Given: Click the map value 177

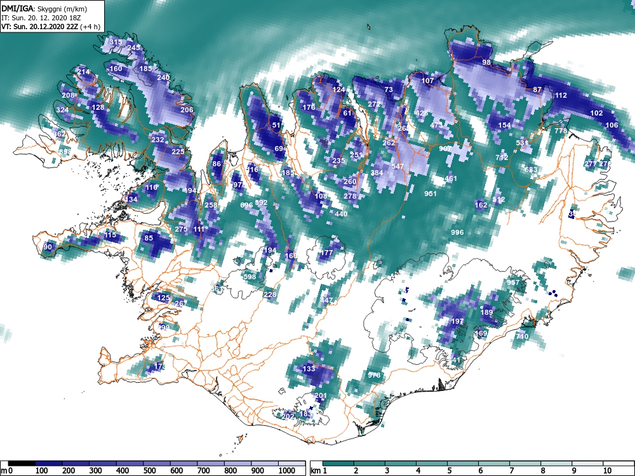Looking at the screenshot, I should pos(326,253).
